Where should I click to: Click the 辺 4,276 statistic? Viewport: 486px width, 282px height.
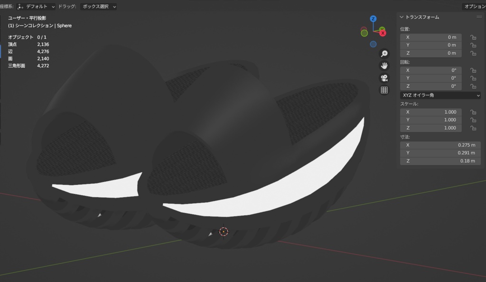[28, 52]
